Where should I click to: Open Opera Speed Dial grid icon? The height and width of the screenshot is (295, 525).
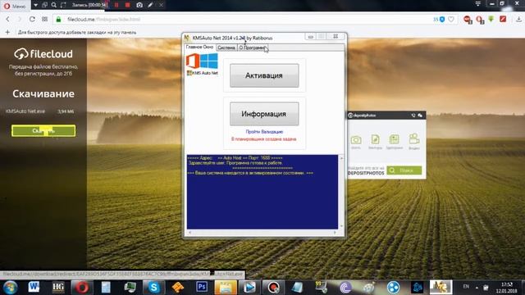[44, 20]
